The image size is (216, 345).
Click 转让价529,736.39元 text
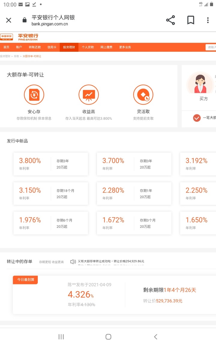tap(163, 301)
